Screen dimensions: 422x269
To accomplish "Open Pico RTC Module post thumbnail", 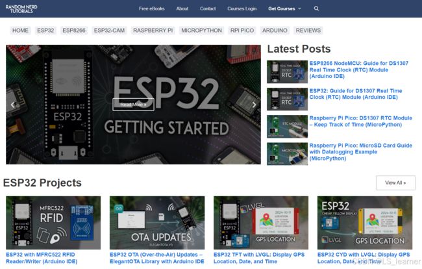I will click(287, 126).
